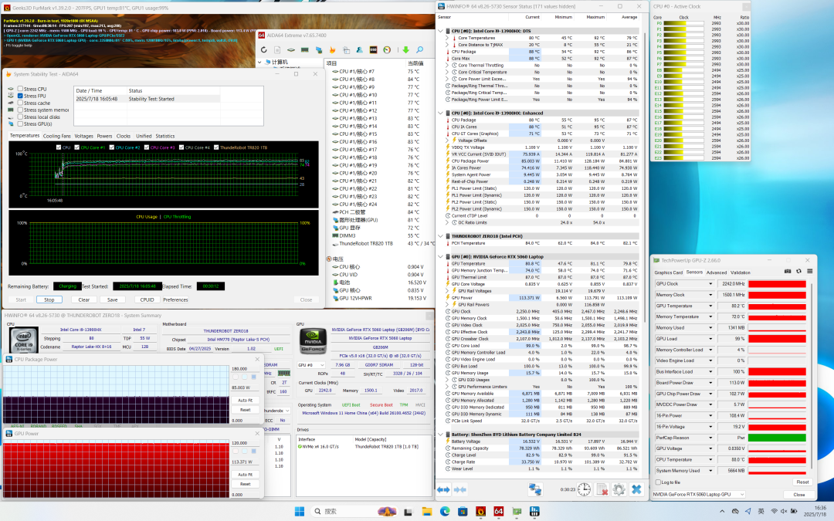Click Reset button in GPU-Z
The image size is (834, 521).
coord(802,482)
